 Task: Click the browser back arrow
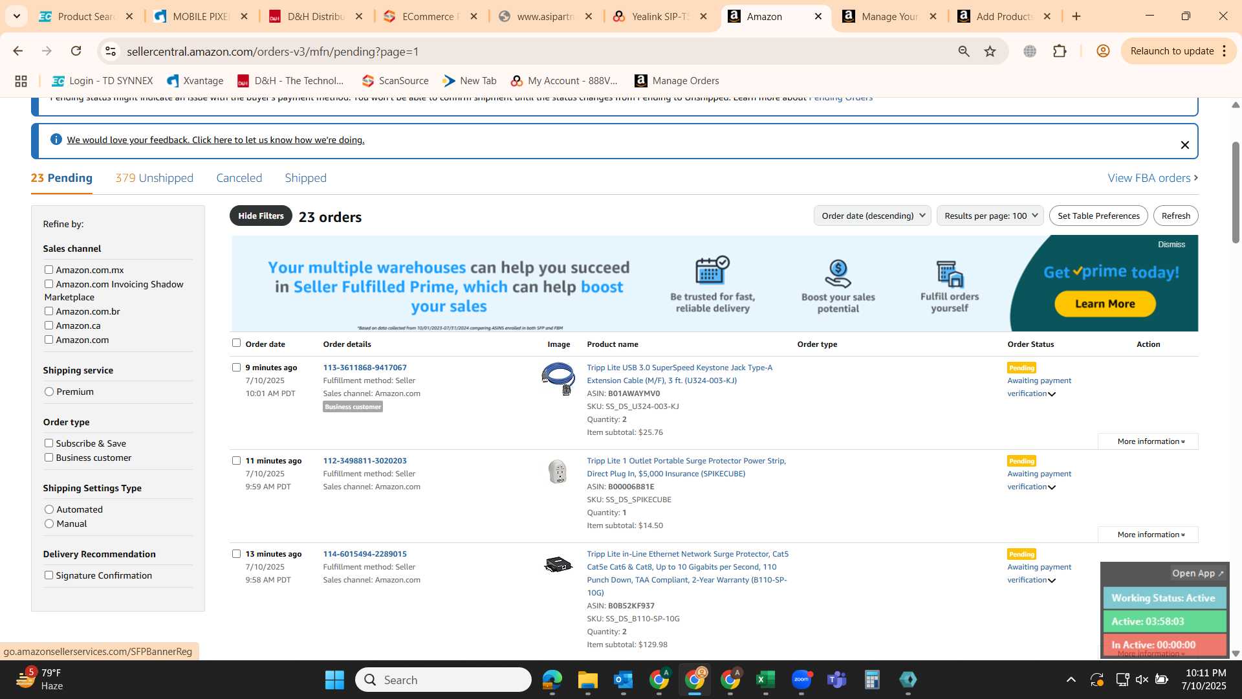(18, 51)
